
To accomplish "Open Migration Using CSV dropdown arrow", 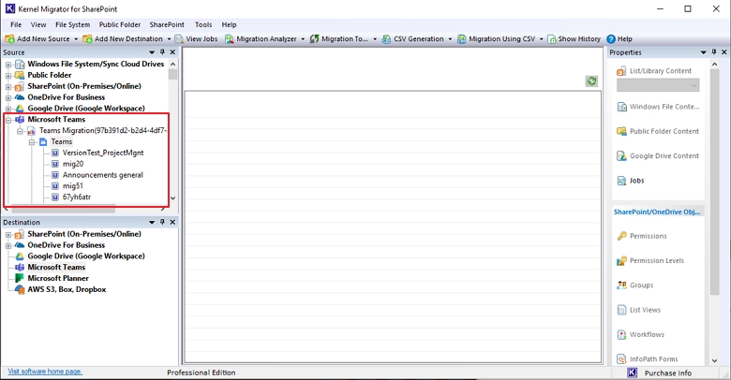I will 542,39.
